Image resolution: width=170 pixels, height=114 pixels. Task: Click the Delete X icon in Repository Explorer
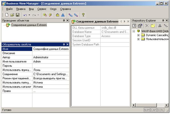[147, 26]
